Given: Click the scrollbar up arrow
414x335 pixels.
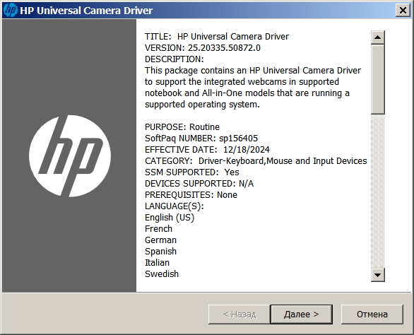Looking at the screenshot, I should point(377,37).
